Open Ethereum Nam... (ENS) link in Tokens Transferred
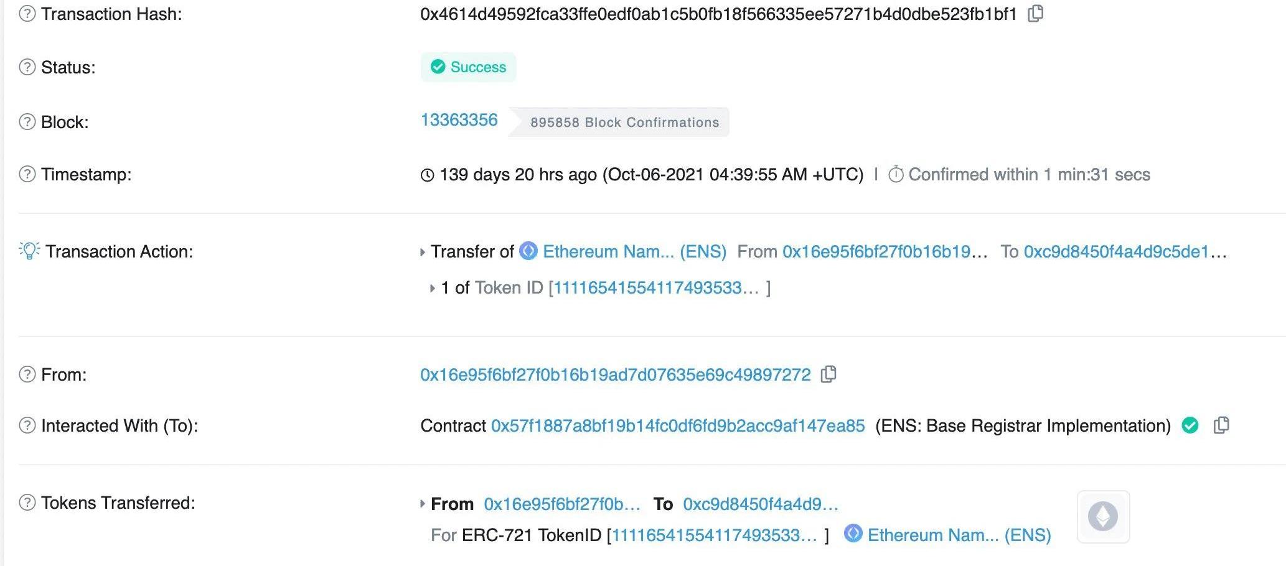This screenshot has width=1286, height=566. click(x=959, y=535)
